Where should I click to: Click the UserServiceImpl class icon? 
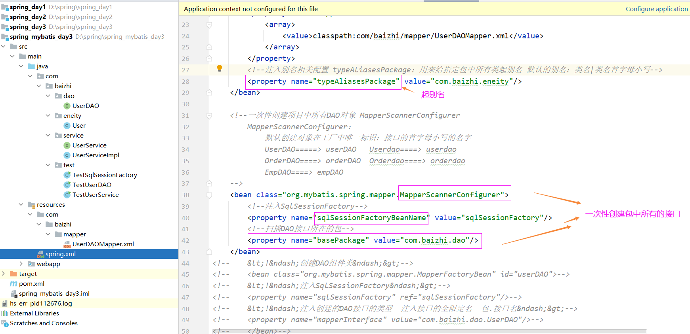pyautogui.click(x=67, y=155)
